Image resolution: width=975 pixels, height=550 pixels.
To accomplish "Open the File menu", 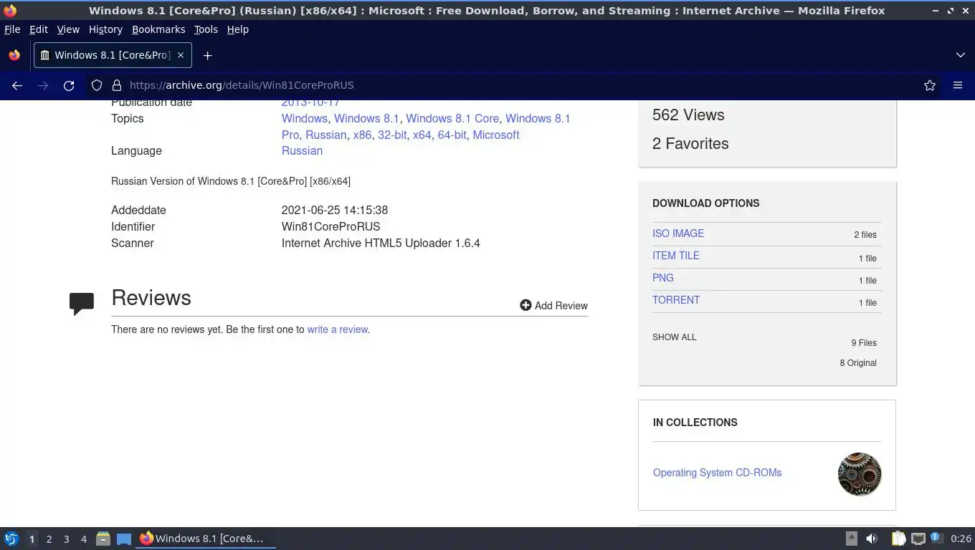I will 12,29.
